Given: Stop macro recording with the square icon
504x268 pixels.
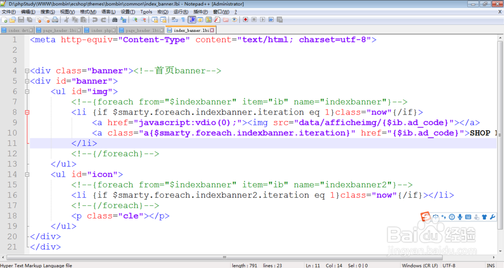Looking at the screenshot, I should click(x=254, y=20).
